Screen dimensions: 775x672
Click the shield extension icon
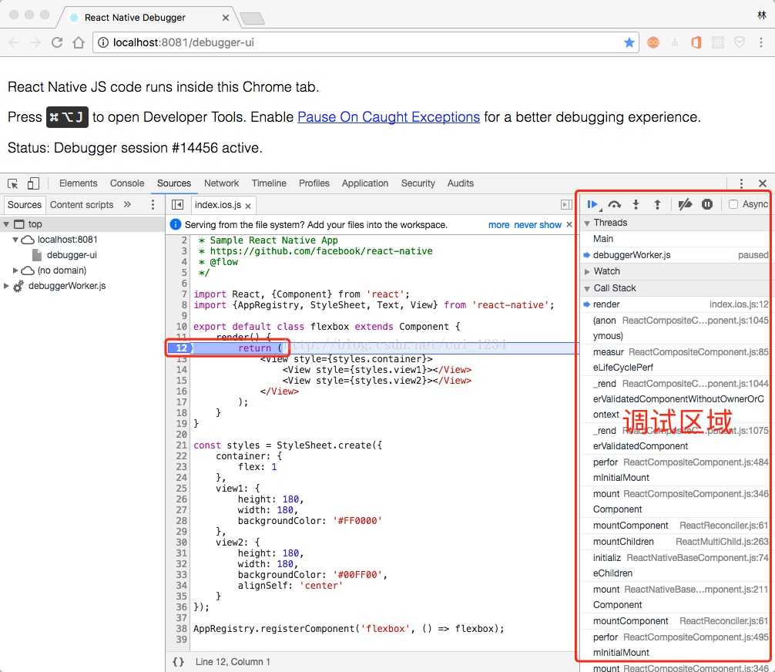click(740, 42)
